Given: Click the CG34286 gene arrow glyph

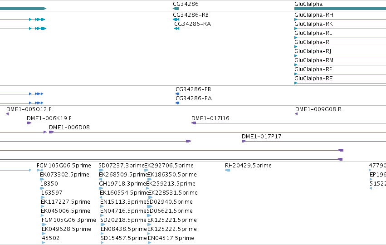Looking at the screenshot, I should [x=176, y=9].
